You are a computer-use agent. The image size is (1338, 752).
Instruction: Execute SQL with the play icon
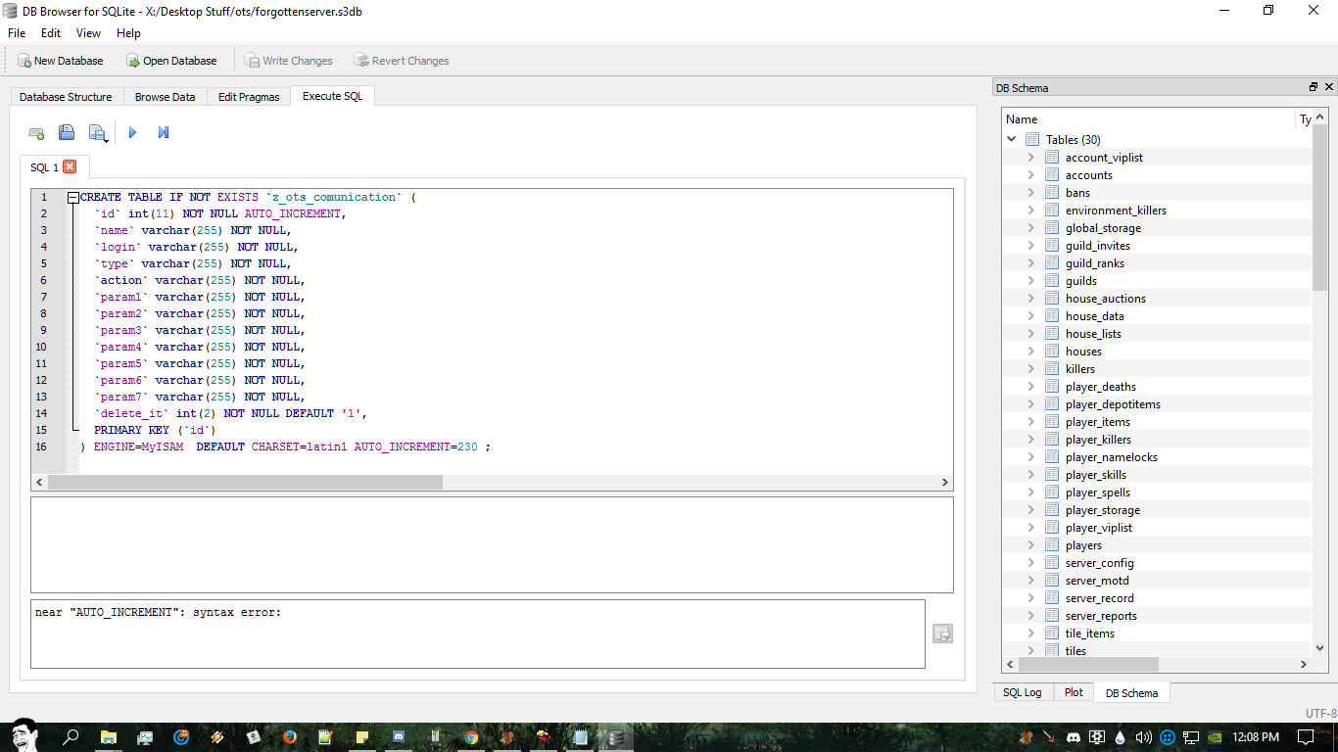tap(133, 132)
